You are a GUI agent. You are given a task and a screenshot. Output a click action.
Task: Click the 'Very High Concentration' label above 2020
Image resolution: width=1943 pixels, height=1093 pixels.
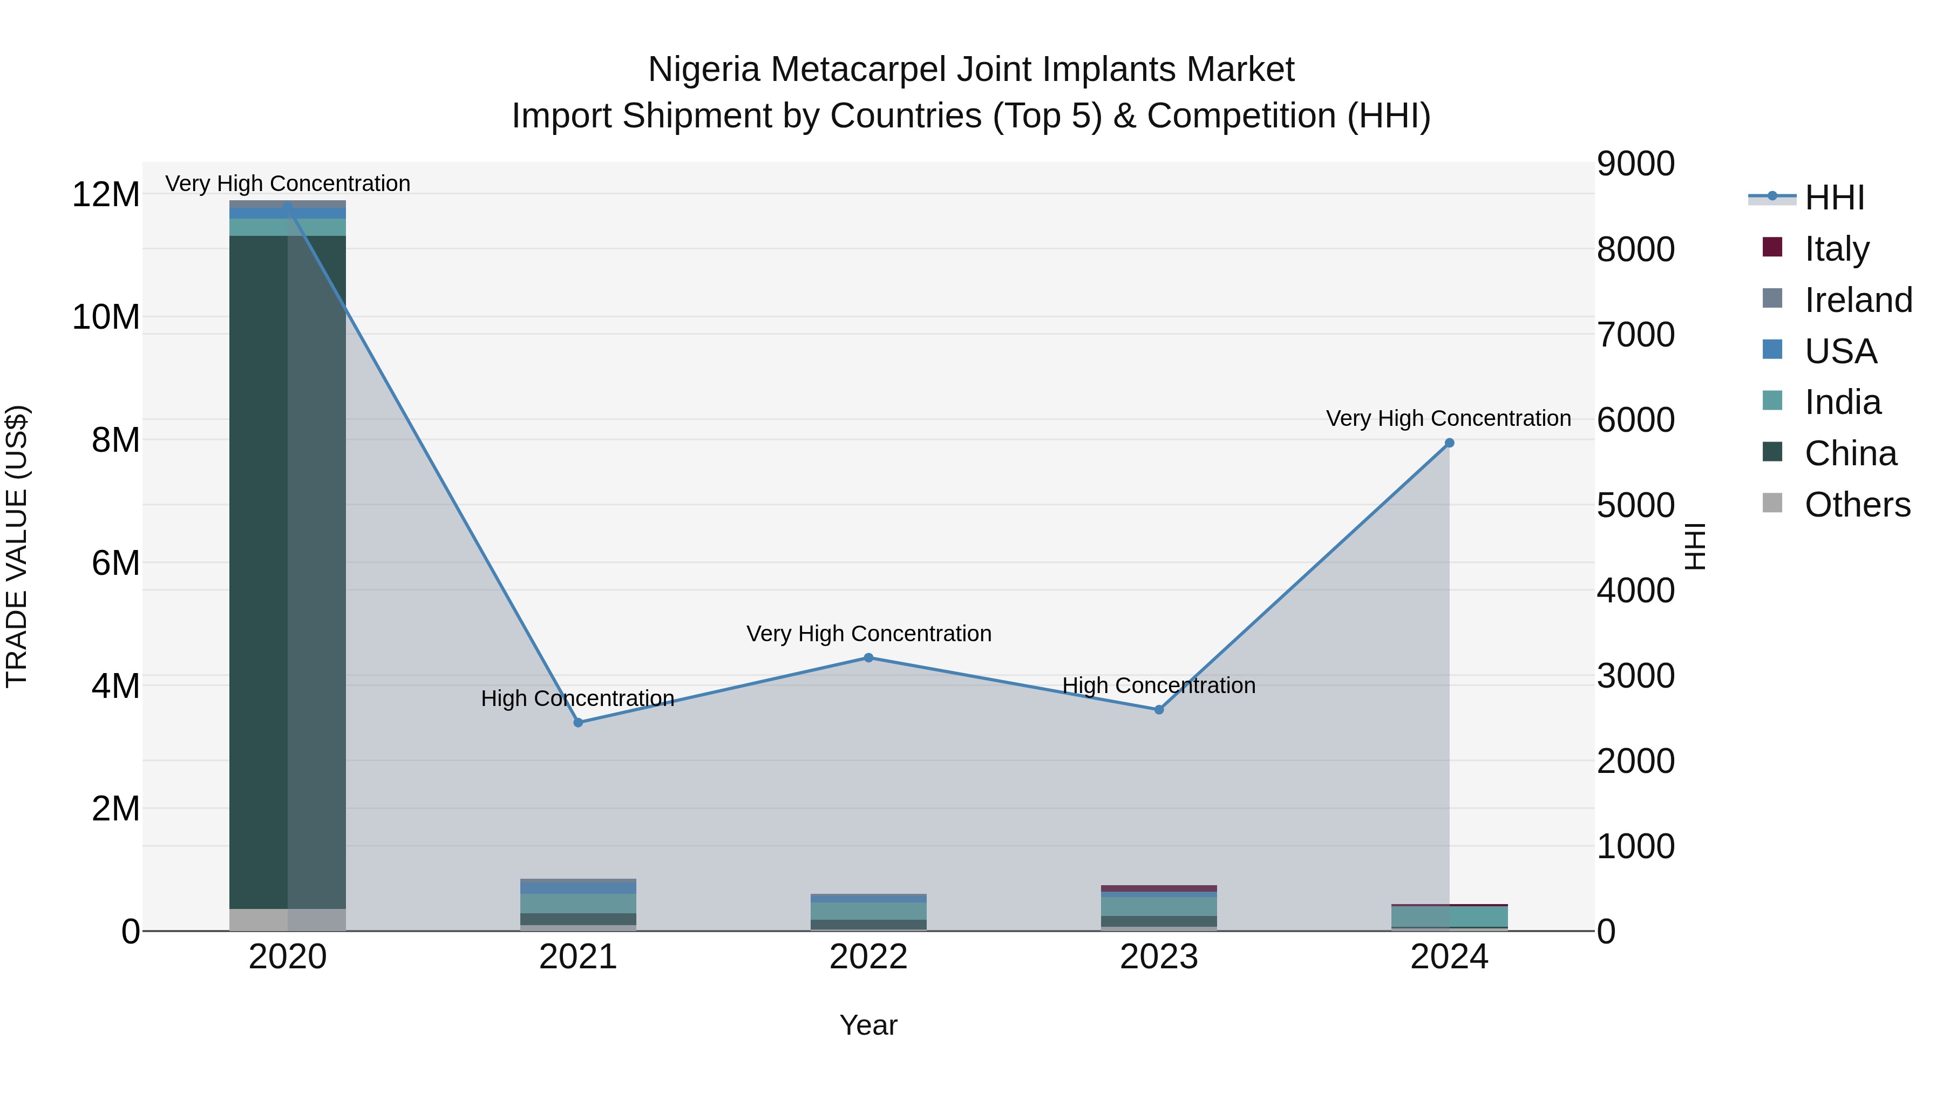[x=288, y=184]
